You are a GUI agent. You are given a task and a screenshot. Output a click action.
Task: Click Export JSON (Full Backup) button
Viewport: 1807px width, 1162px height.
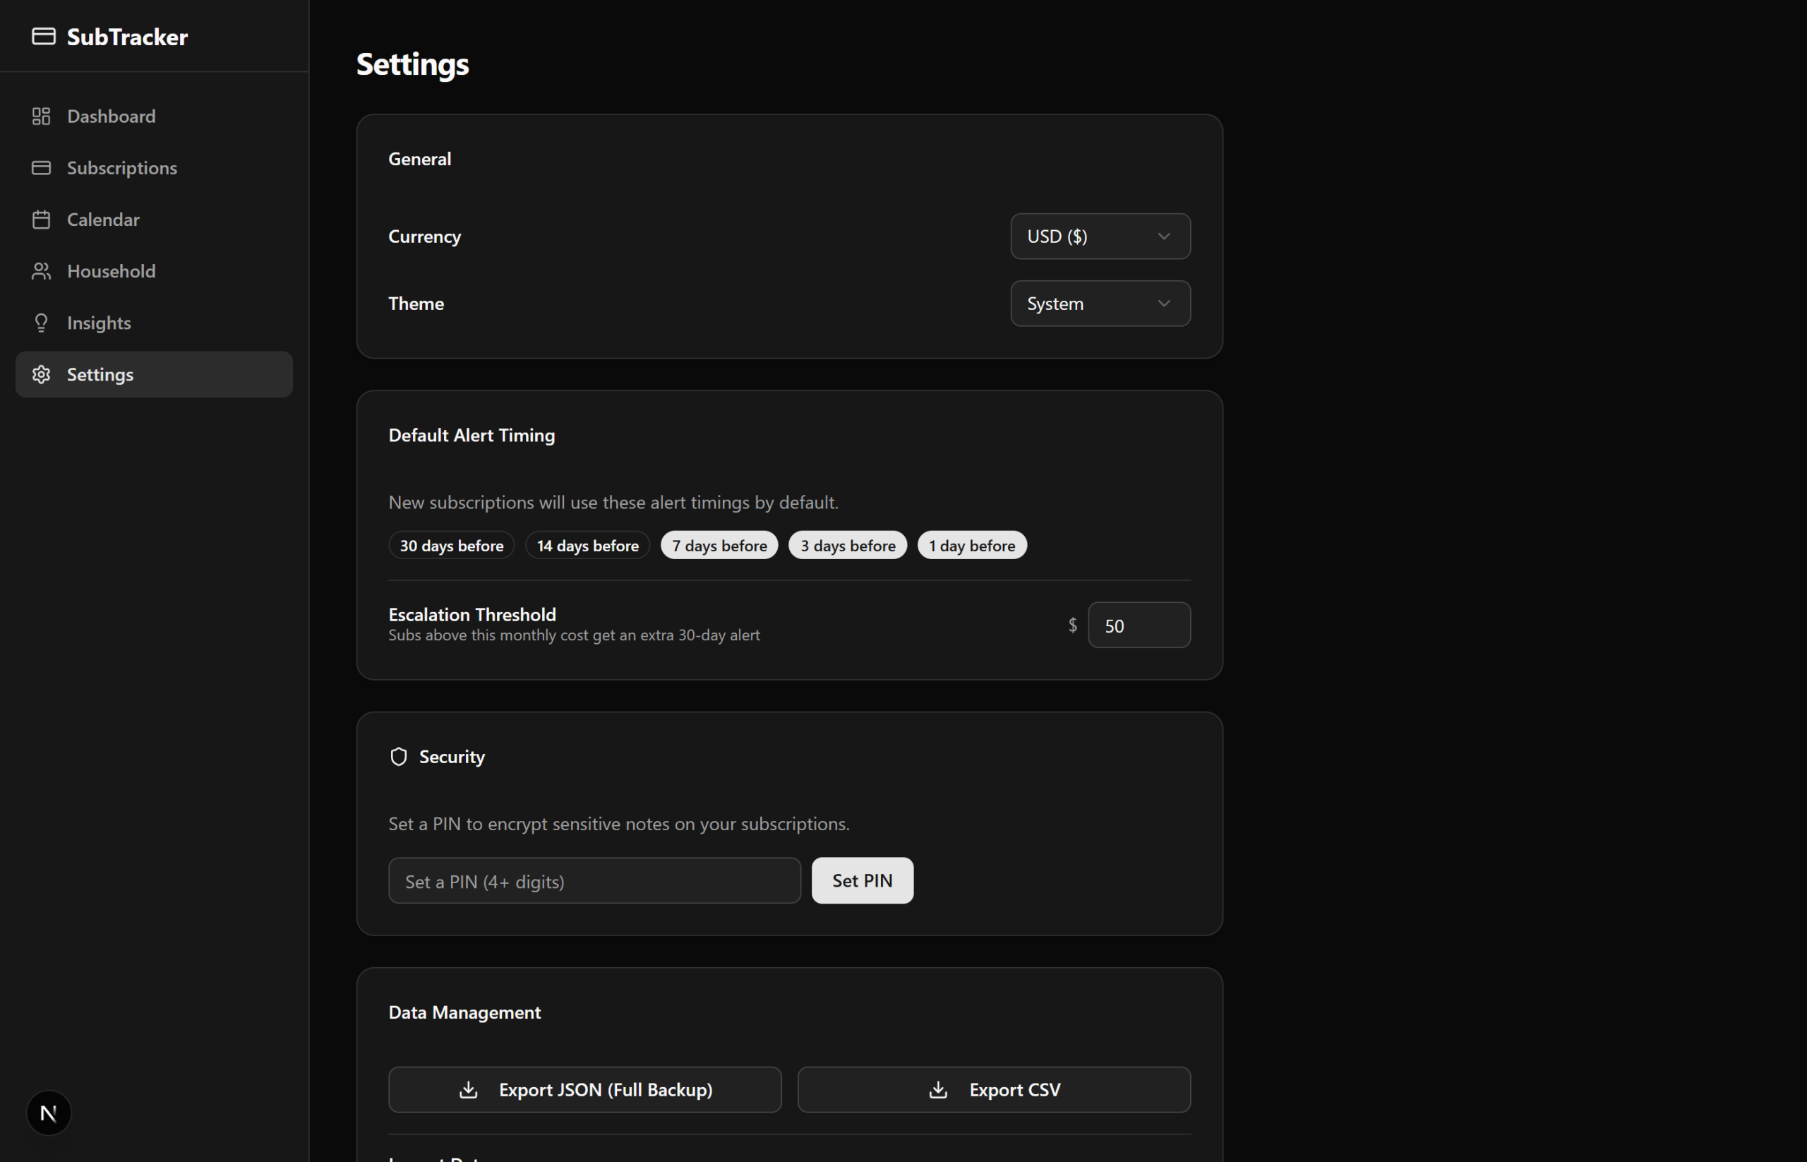(584, 1089)
